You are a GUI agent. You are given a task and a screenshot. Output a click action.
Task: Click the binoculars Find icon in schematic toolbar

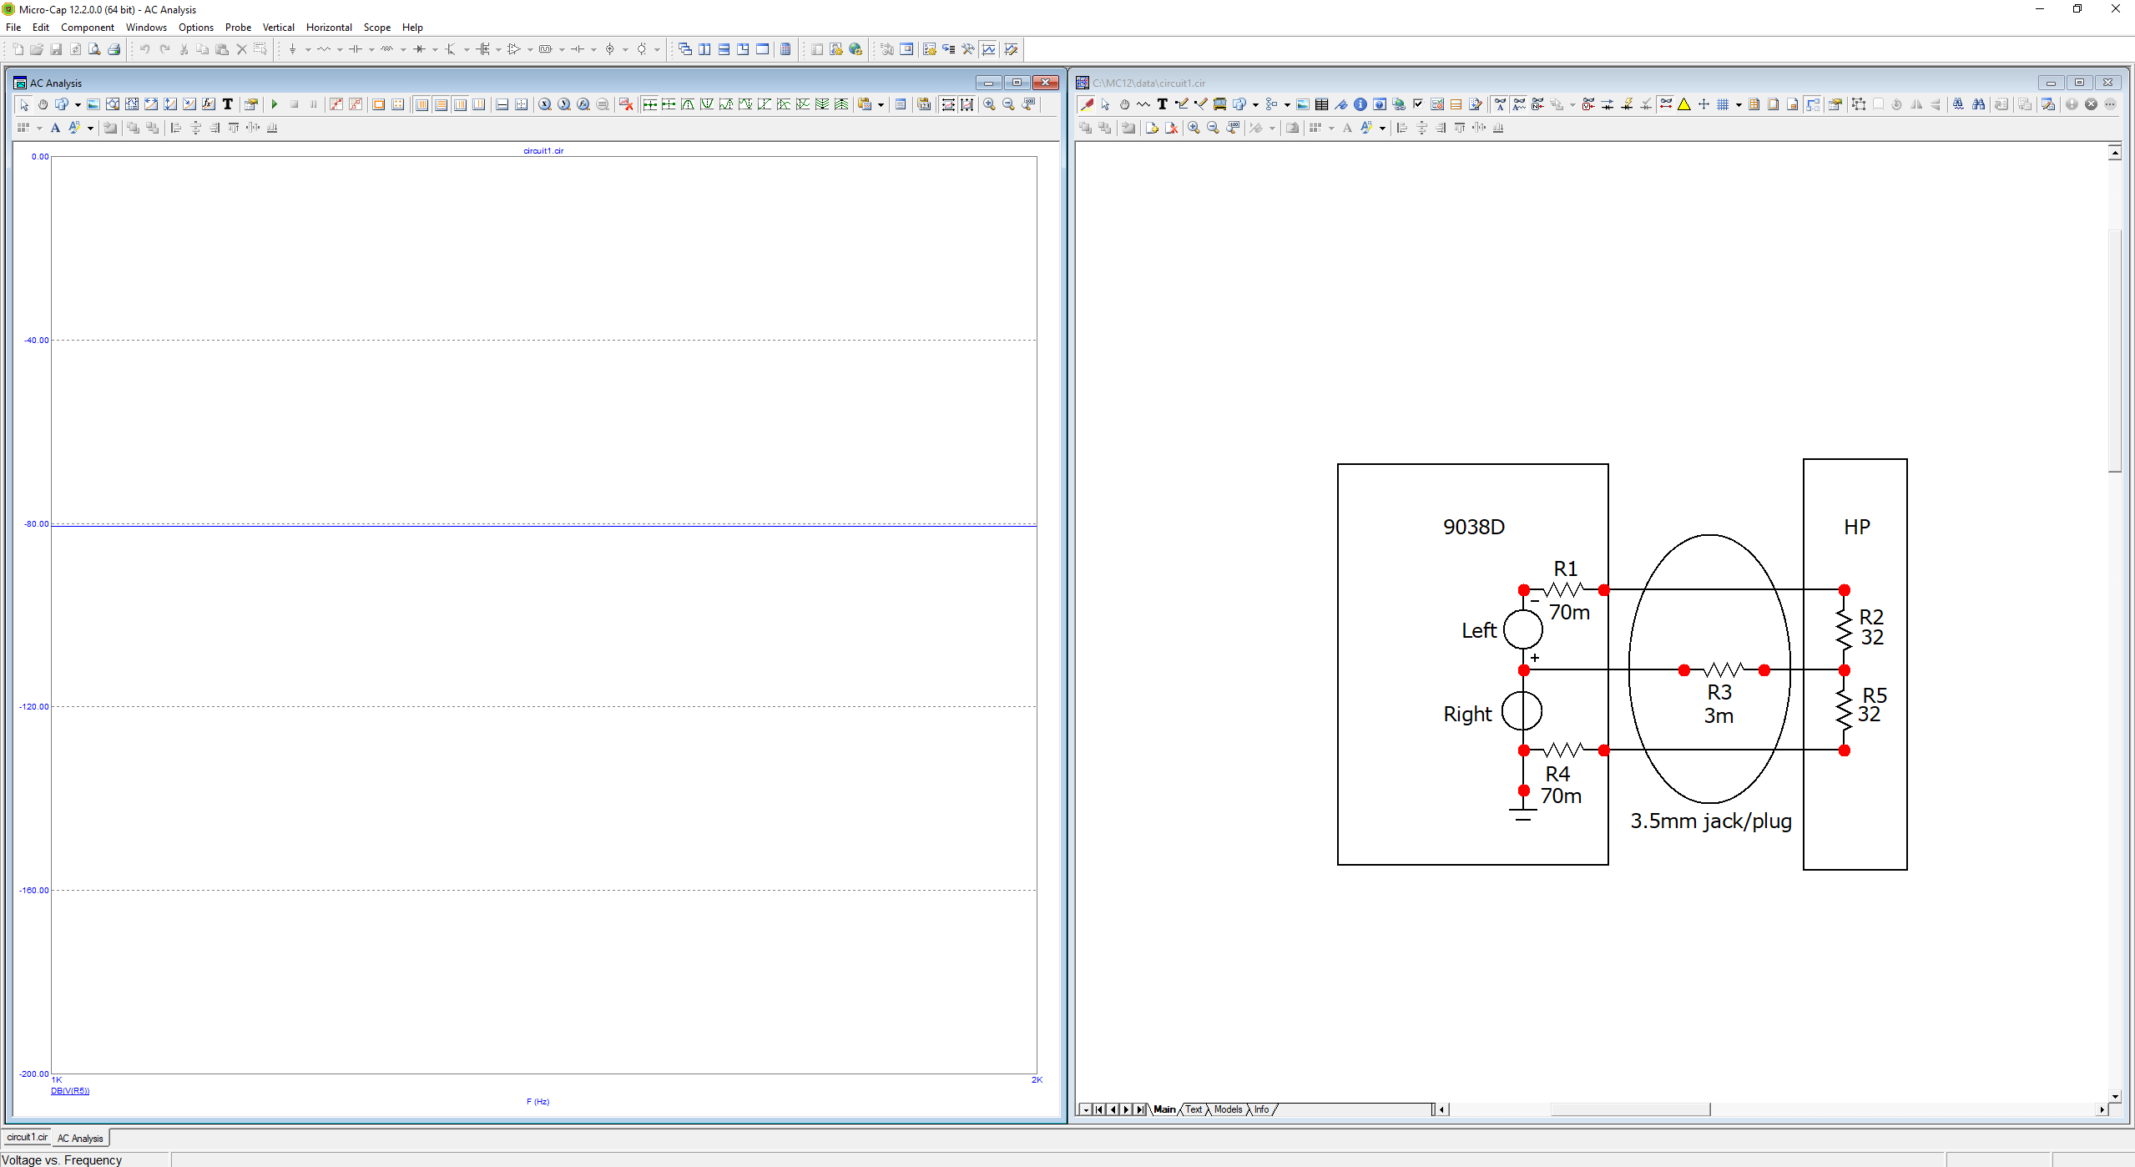click(x=1978, y=104)
